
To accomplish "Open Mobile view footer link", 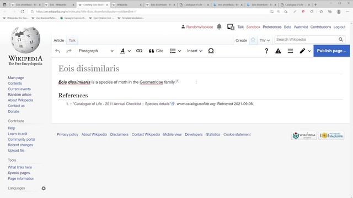I will tap(172, 134).
